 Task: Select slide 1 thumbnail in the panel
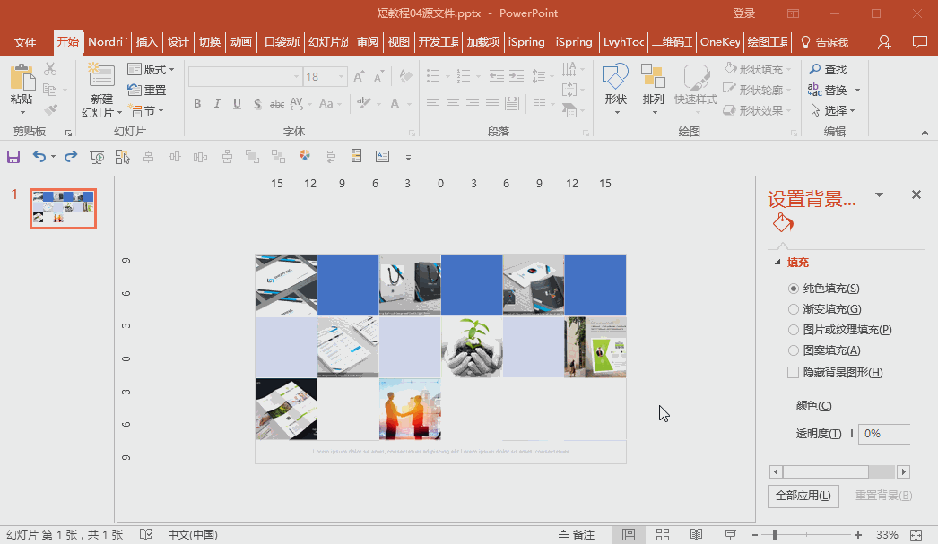63,208
